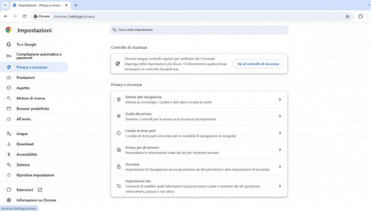The height and width of the screenshot is (211, 371).
Task: Go back using the back arrow
Action: click(6, 16)
